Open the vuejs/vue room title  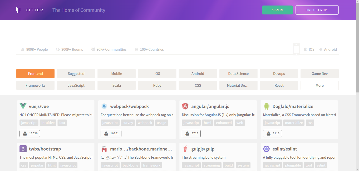point(39,106)
